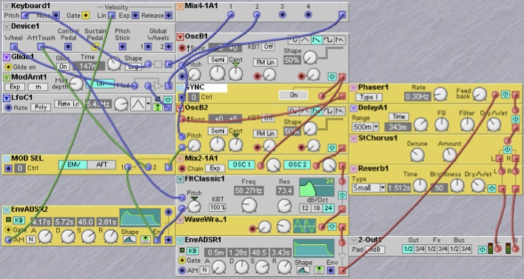The height and width of the screenshot is (279, 524).
Task: Open DelayA1 Range dropdown
Action: 366,127
